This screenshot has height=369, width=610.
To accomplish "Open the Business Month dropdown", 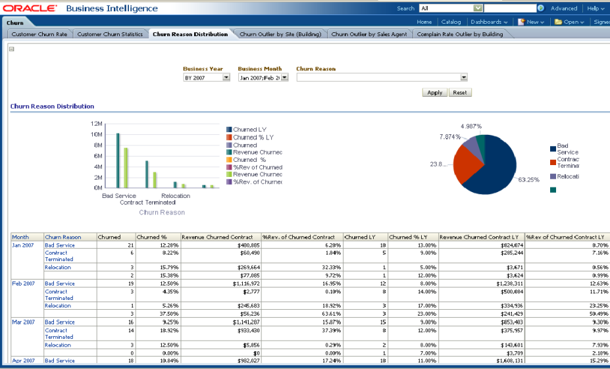I will [284, 78].
